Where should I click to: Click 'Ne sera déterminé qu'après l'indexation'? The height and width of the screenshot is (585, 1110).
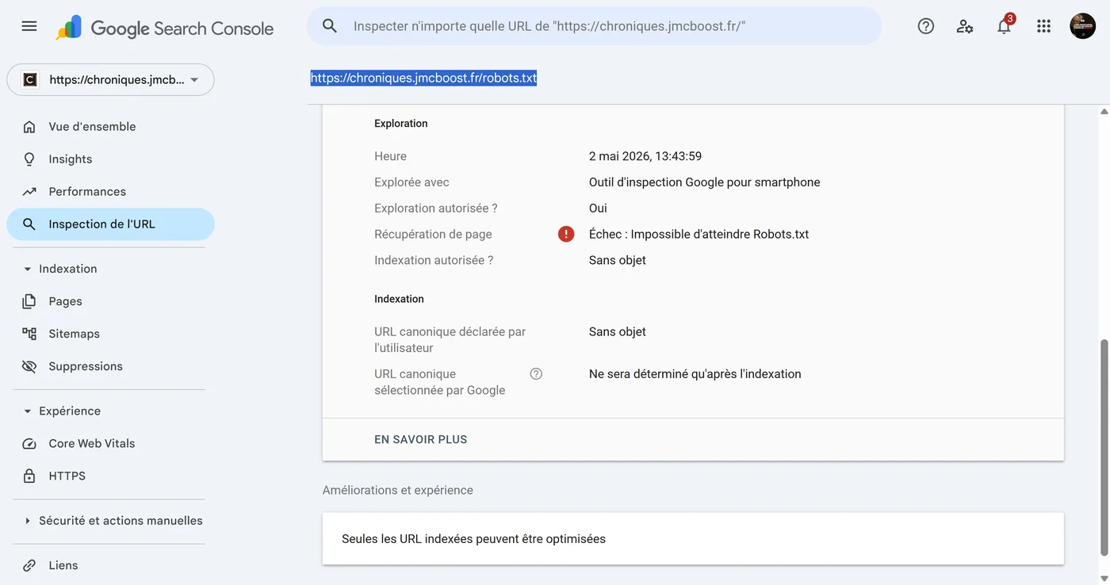point(695,374)
